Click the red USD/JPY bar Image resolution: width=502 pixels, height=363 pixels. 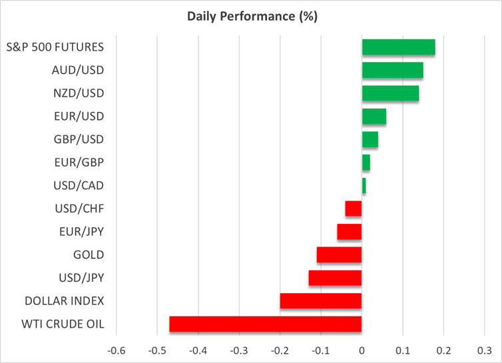click(335, 278)
